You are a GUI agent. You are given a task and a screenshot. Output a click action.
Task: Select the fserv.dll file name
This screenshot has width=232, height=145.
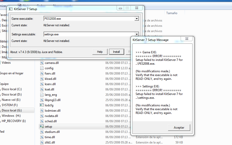[50, 74]
